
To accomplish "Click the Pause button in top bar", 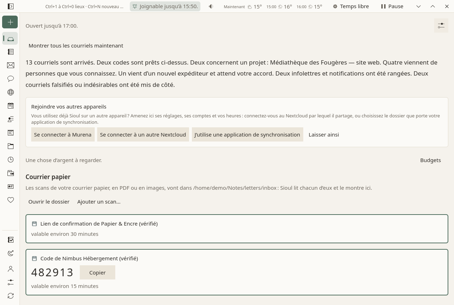I will pos(392,6).
